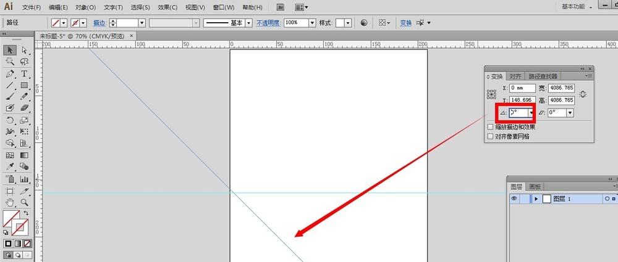Select the Rotate tool
This screenshot has height=262, width=618.
click(x=10, y=120)
